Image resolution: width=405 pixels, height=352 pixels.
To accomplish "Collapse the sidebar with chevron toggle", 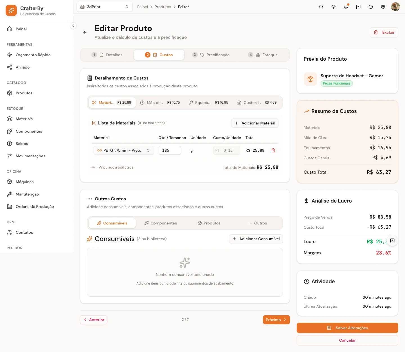I will (x=73, y=26).
